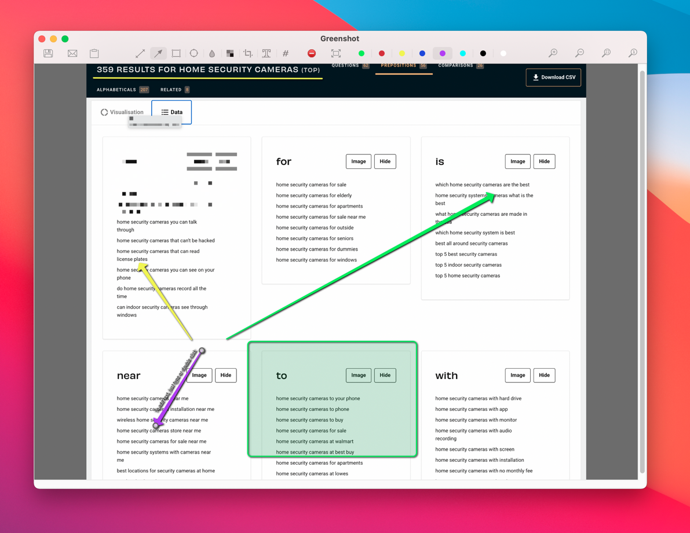Click Hide button in the 'is' card
690x533 pixels.
pyautogui.click(x=545, y=161)
